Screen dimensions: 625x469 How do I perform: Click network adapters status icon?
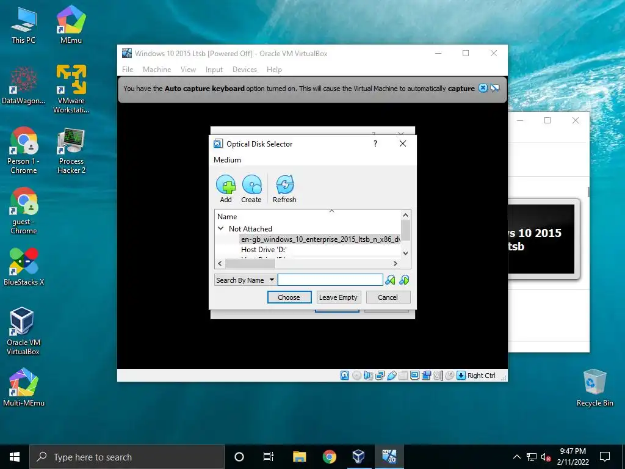[x=380, y=376]
